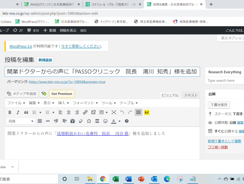Viewport: 244px width, 184px height.
Task: Insert special character omega icon
Action: (x=89, y=121)
